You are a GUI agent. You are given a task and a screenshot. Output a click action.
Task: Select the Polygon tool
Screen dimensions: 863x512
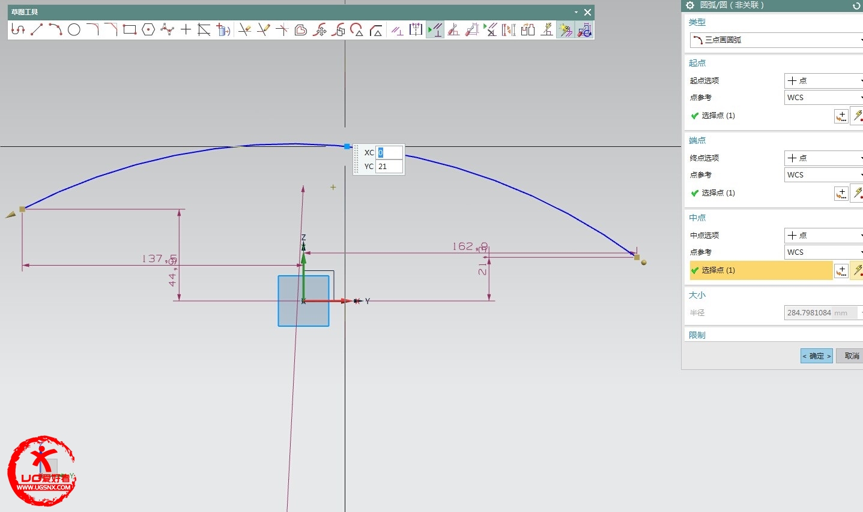[x=148, y=29]
